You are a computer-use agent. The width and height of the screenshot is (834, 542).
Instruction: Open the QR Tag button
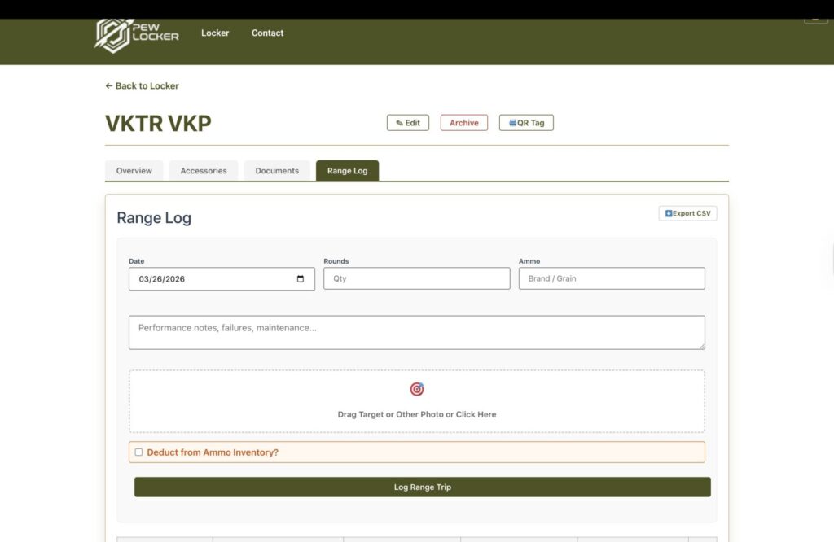tap(526, 123)
